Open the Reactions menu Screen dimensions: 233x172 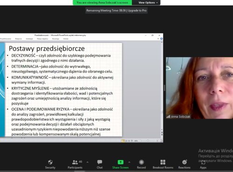[x=185, y=165]
